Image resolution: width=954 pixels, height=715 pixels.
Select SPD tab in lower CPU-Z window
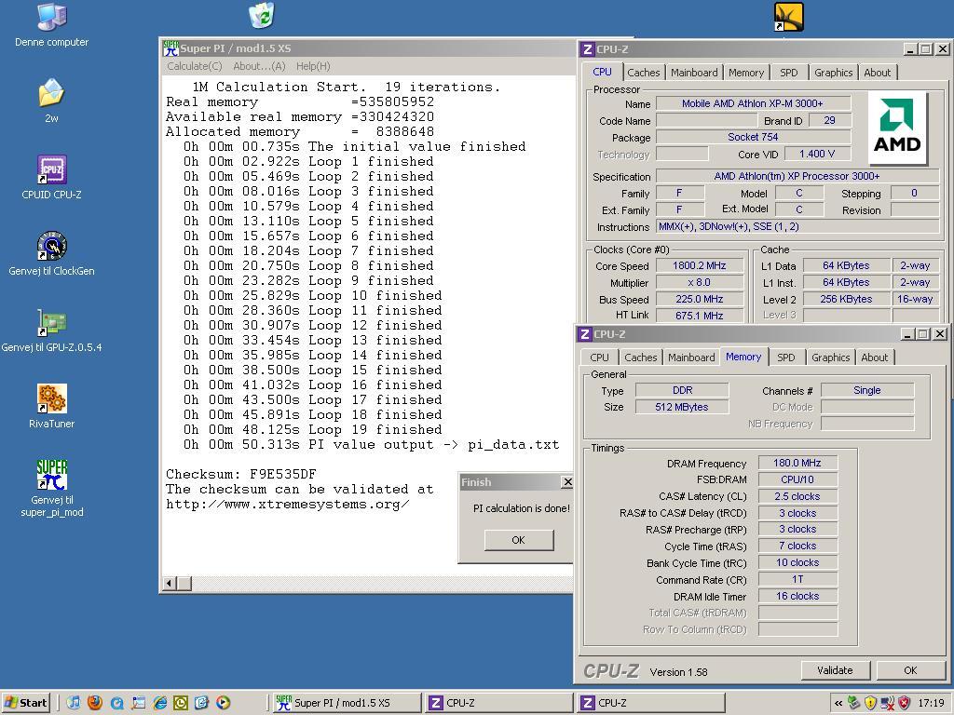pos(786,357)
